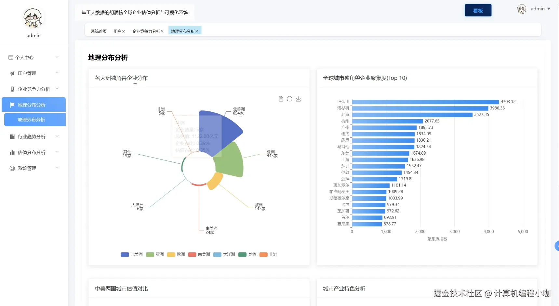Toggle 其他 legend item
The width and height of the screenshot is (559, 306).
click(x=247, y=254)
